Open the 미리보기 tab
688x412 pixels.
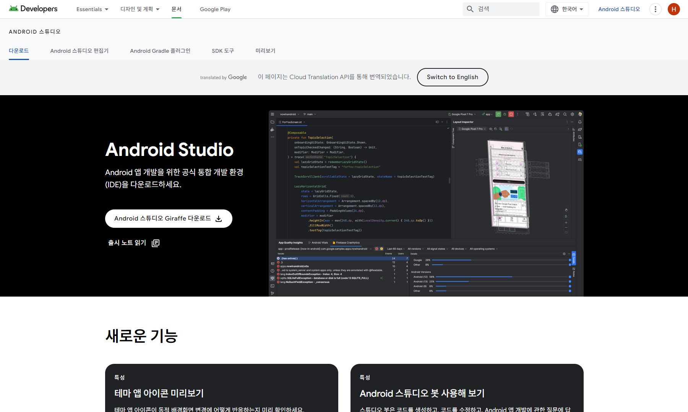pos(265,51)
